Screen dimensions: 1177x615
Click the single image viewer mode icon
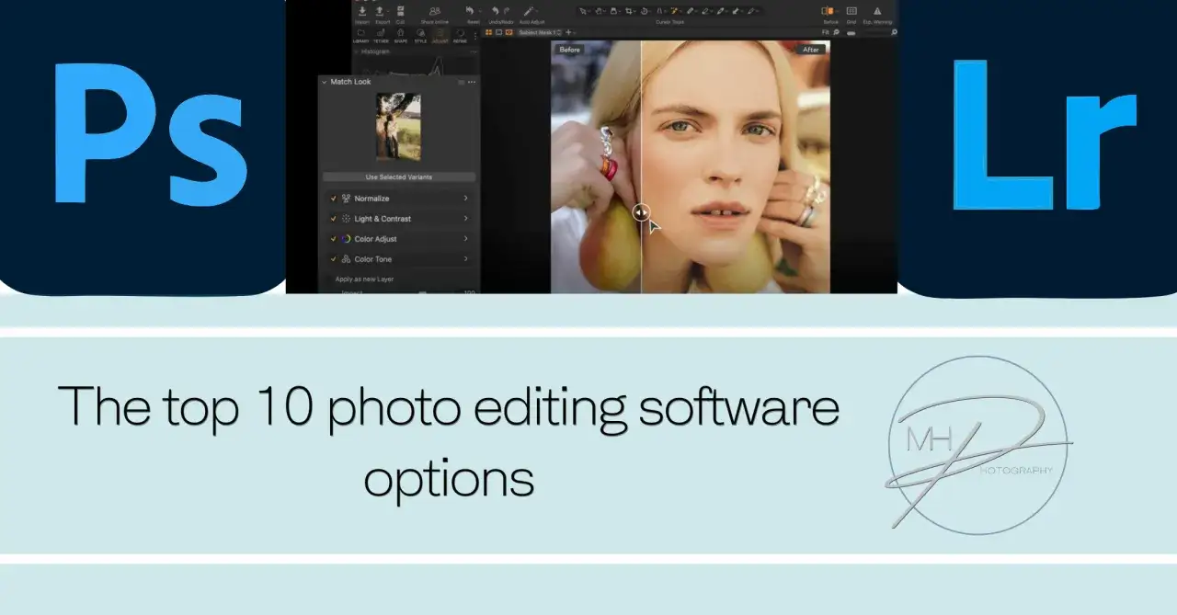click(x=499, y=32)
